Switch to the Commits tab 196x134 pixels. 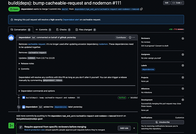pos(43,30)
